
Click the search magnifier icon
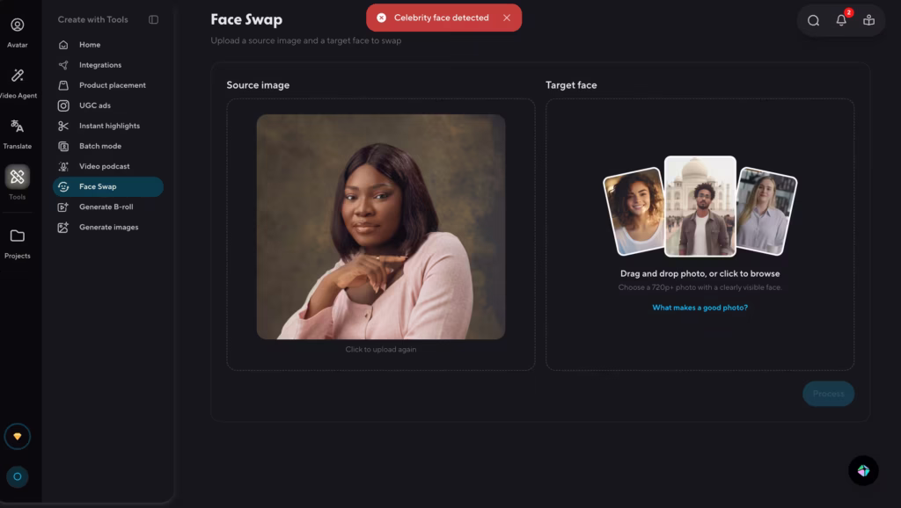coord(813,20)
